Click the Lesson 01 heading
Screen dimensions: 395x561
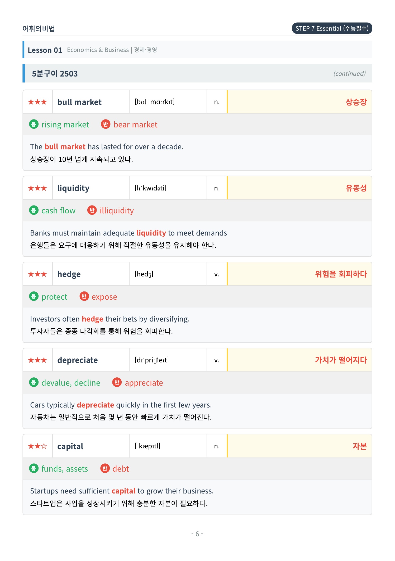(45, 50)
